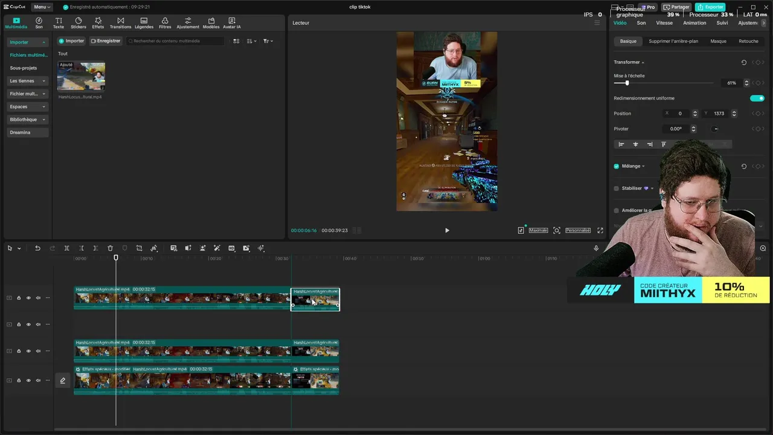This screenshot has height=435, width=773.
Task: Click the fullscreen preview icon
Action: pos(600,230)
